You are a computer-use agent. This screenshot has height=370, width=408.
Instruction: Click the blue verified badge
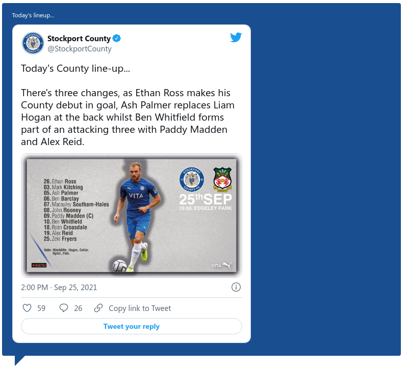click(x=117, y=39)
